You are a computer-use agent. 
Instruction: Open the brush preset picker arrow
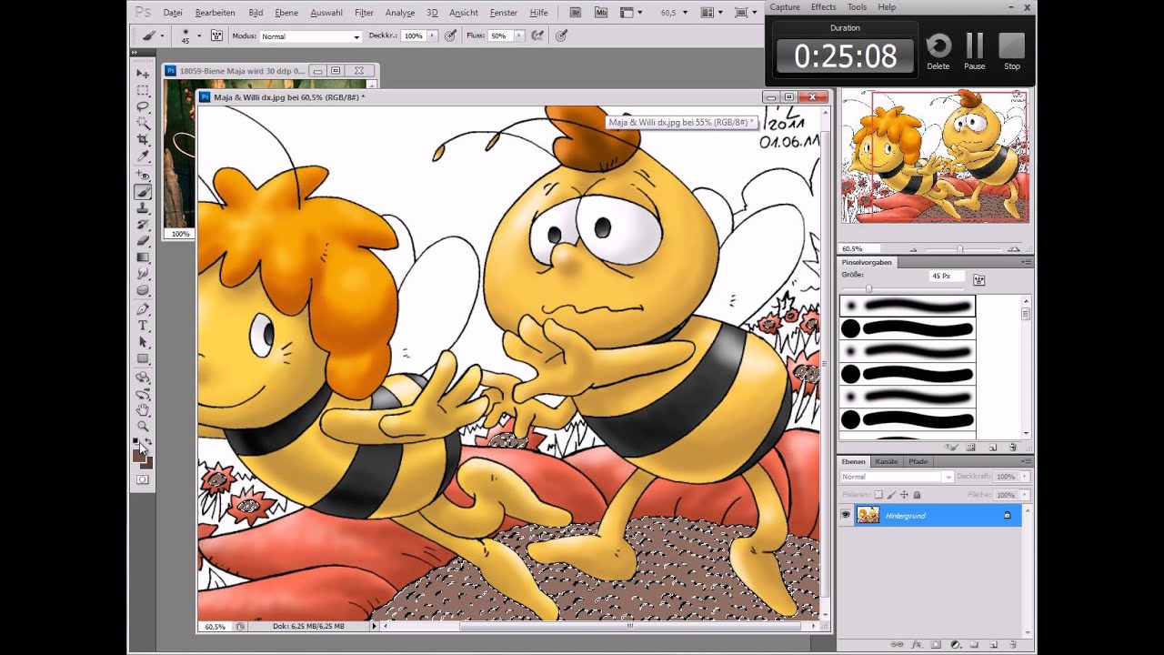pyautogui.click(x=199, y=36)
